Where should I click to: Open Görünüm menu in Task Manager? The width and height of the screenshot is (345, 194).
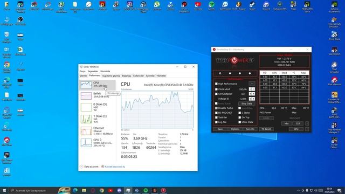point(105,71)
